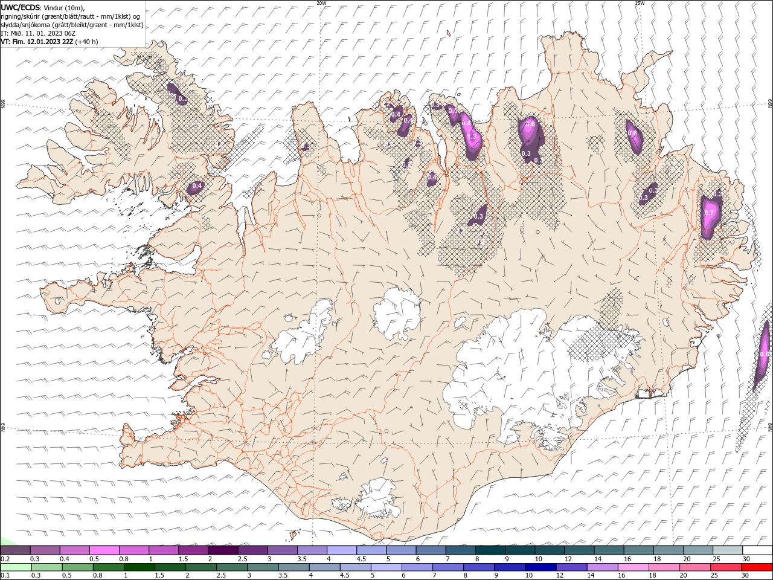Select the white top-row swatch labeled 30
The width and height of the screenshot is (773, 580).
pos(757,550)
